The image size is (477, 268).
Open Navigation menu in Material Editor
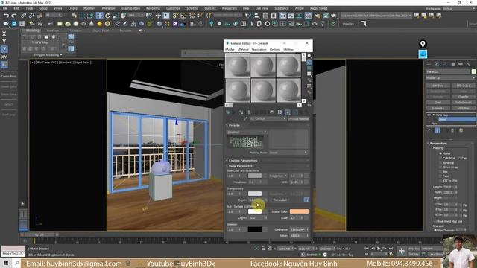[x=259, y=50]
